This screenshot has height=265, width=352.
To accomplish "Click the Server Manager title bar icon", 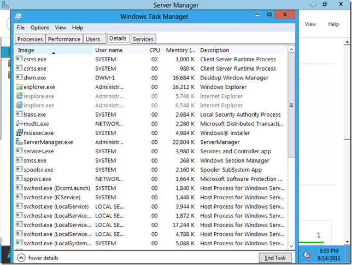I will pos(5,5).
